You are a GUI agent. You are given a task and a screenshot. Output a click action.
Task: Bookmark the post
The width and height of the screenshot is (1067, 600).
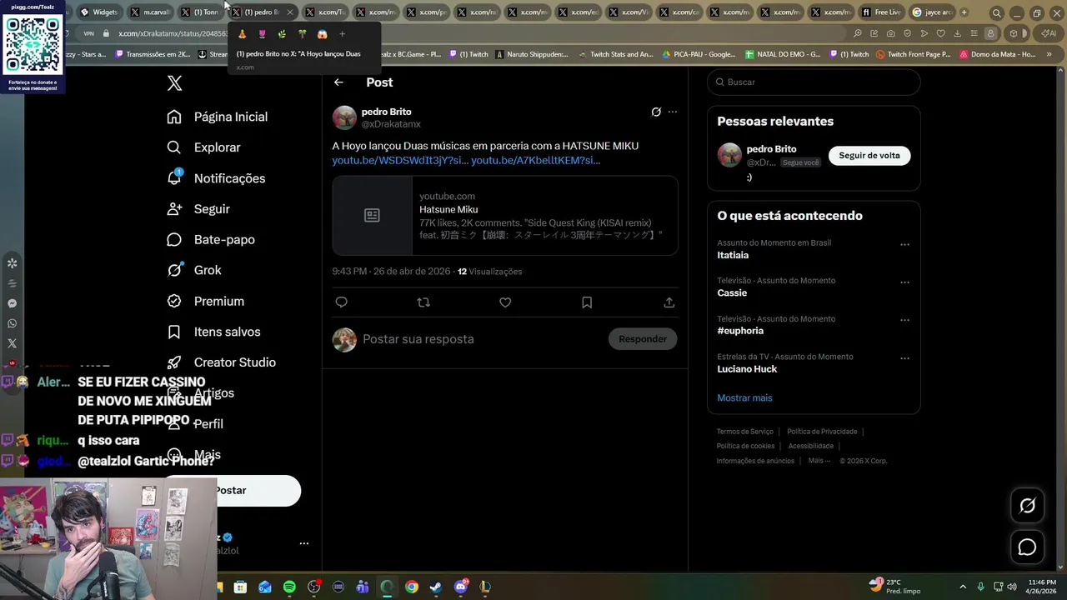click(587, 302)
